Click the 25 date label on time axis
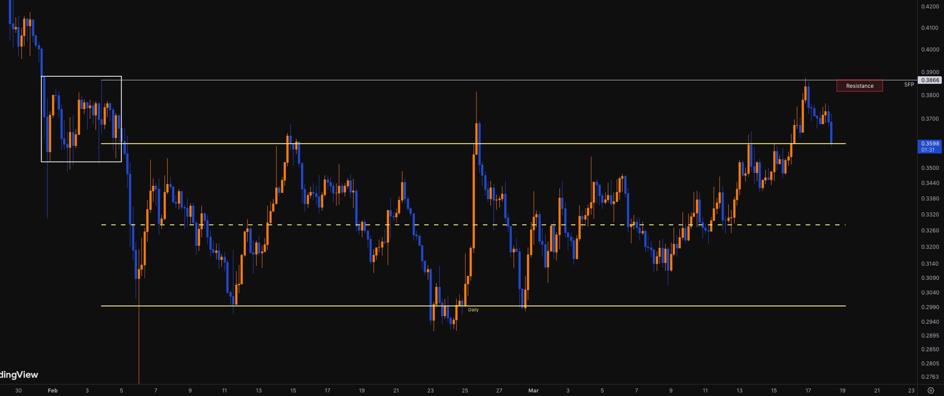The width and height of the screenshot is (944, 396). click(465, 390)
